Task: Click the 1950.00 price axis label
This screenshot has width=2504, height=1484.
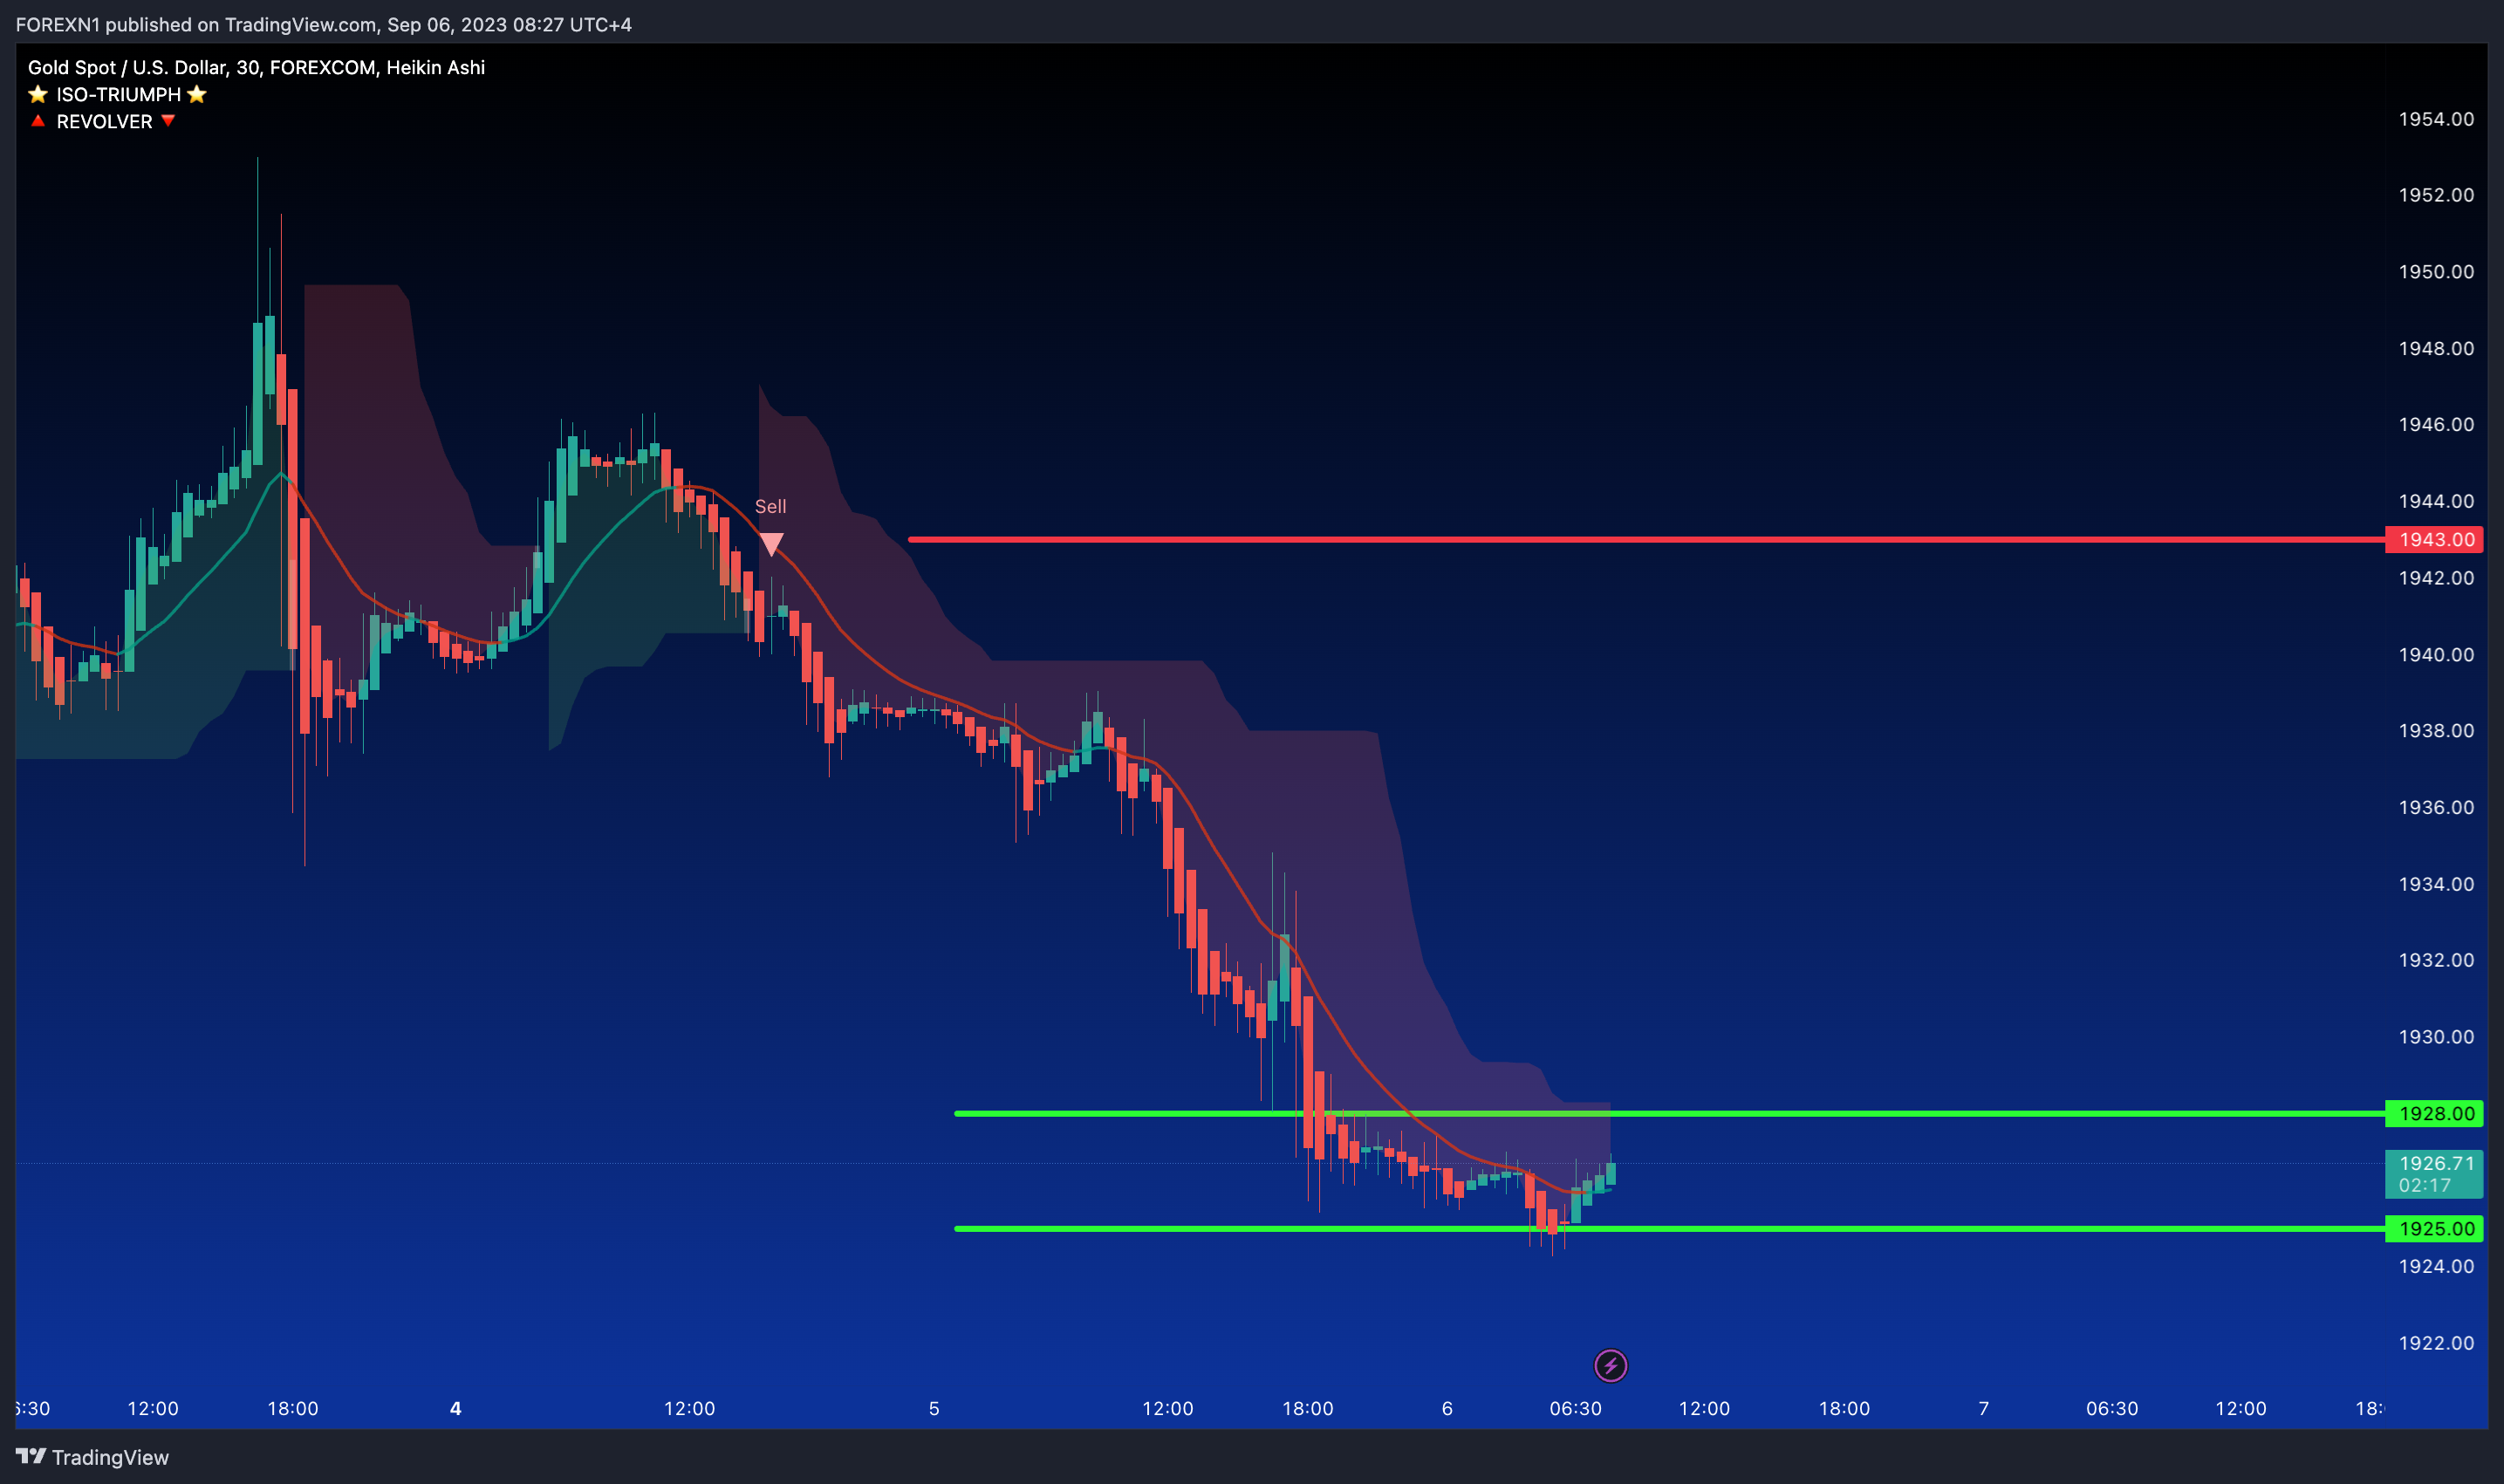Action: click(2436, 272)
